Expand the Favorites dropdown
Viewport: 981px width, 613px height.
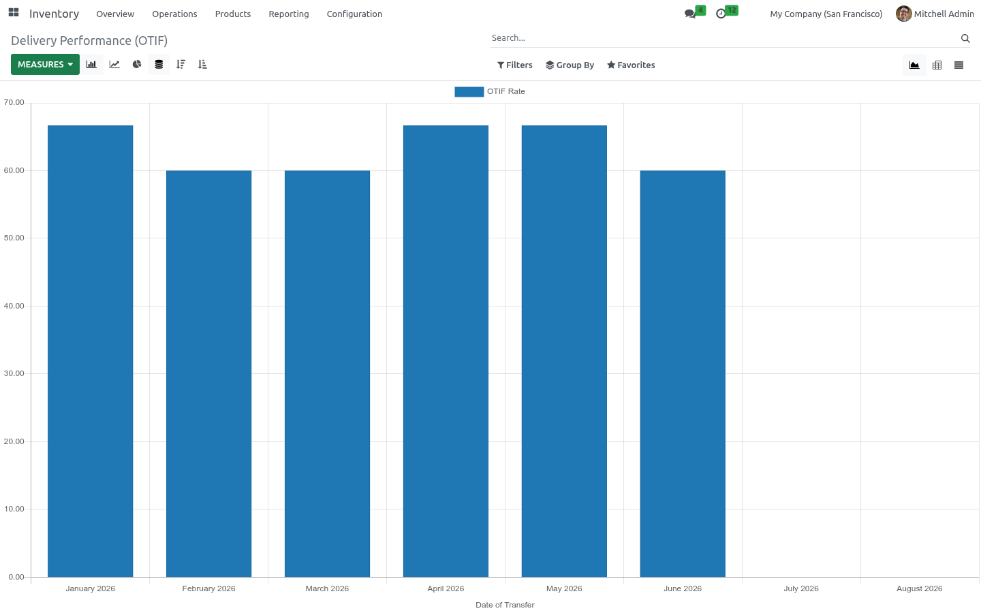coord(632,65)
